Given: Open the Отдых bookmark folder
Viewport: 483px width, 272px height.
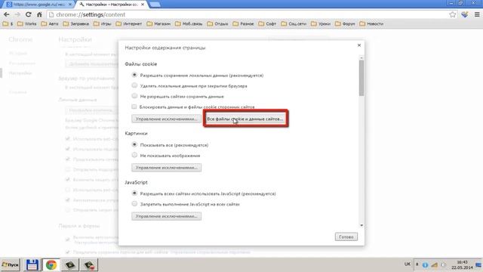Looking at the screenshot, I should [218, 23].
